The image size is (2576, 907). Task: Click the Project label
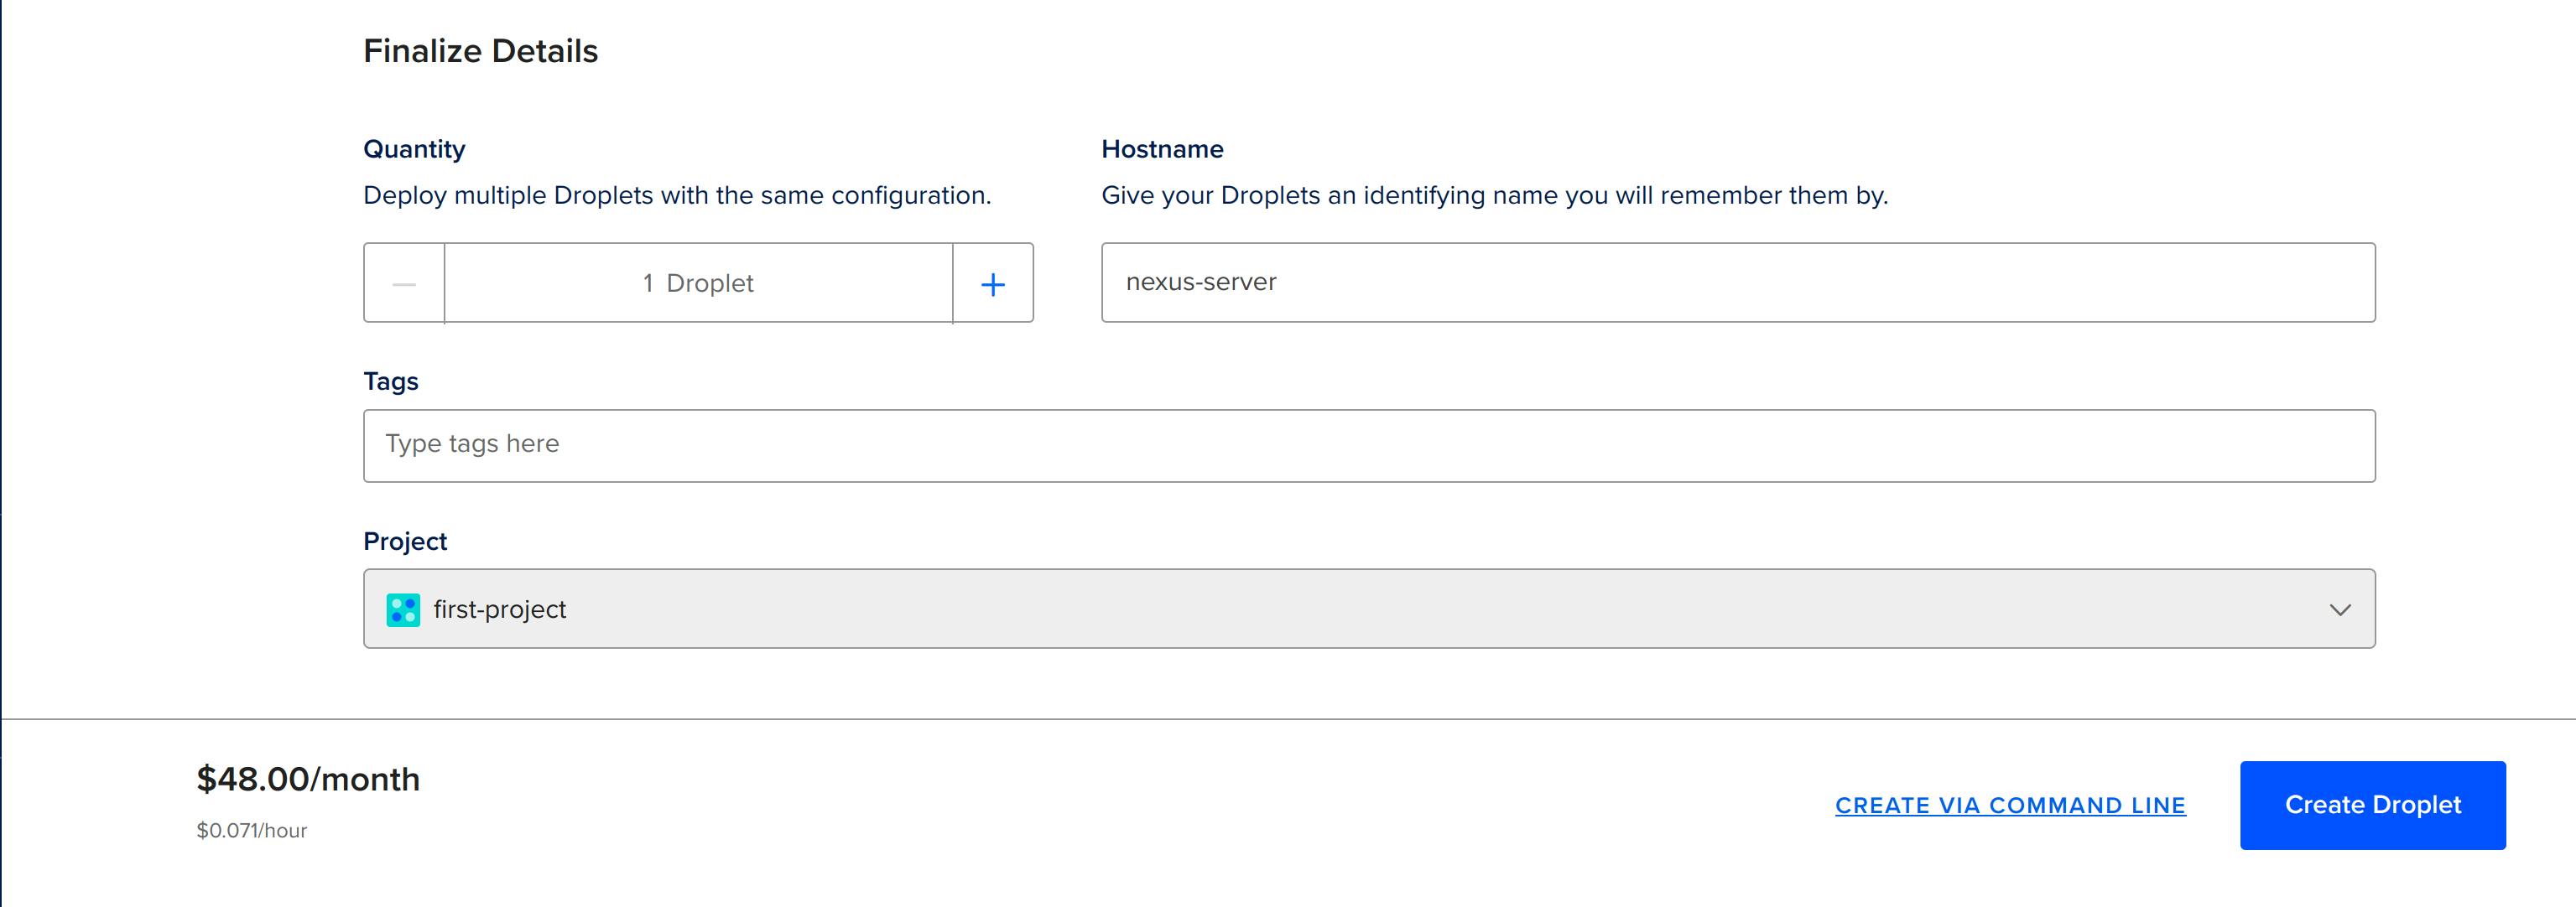(405, 542)
